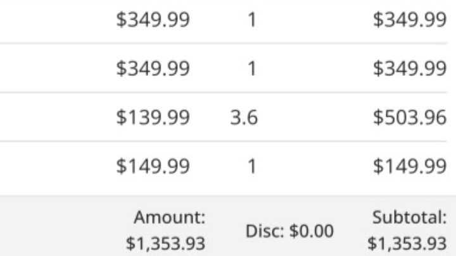
Task: Select second row's $349.99 unit price
Action: [153, 68]
